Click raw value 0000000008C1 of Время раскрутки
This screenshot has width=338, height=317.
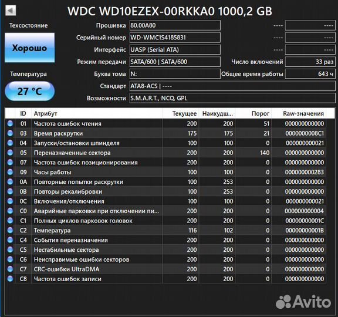tap(305, 133)
